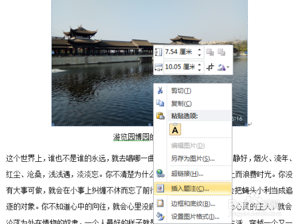Decrease width with the down spinner arrow

point(200,70)
